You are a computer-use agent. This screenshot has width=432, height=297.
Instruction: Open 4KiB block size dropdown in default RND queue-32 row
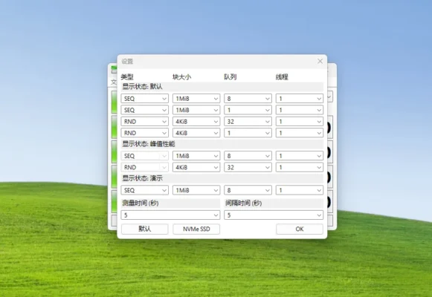coord(196,122)
